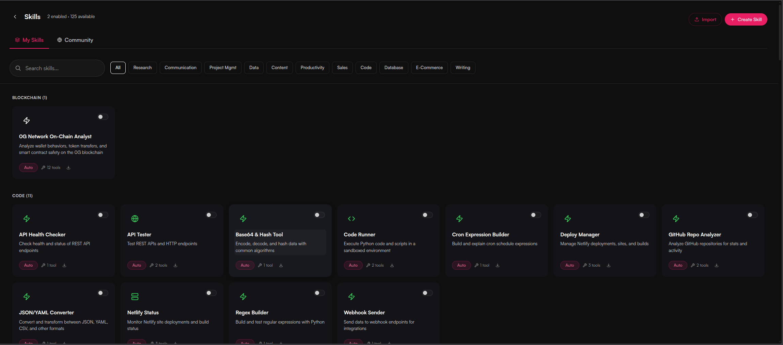Viewport: 783px width, 345px height.
Task: Click the Auto badge on API Tester card
Action: pos(137,265)
